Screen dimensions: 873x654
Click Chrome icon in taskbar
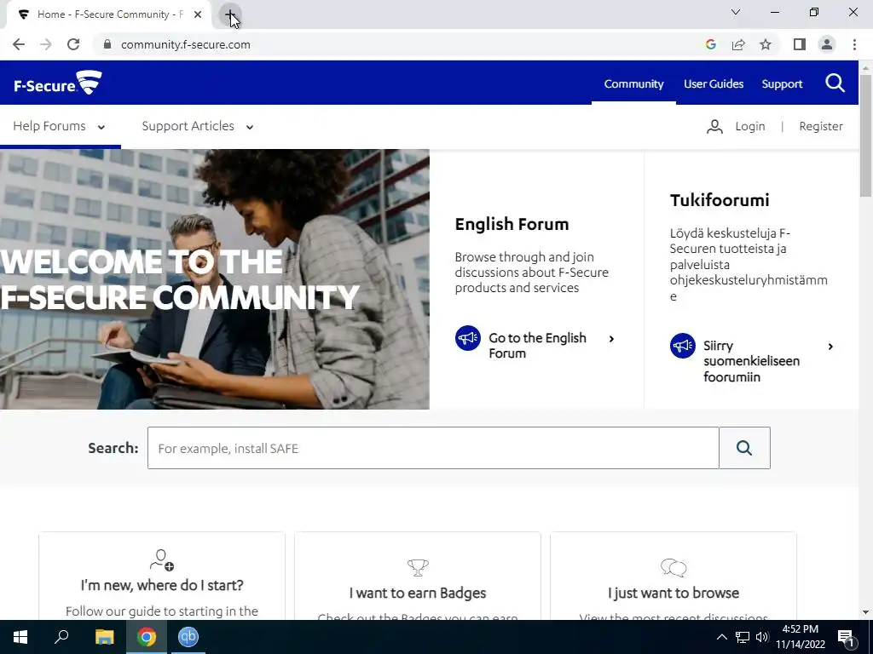(x=147, y=637)
